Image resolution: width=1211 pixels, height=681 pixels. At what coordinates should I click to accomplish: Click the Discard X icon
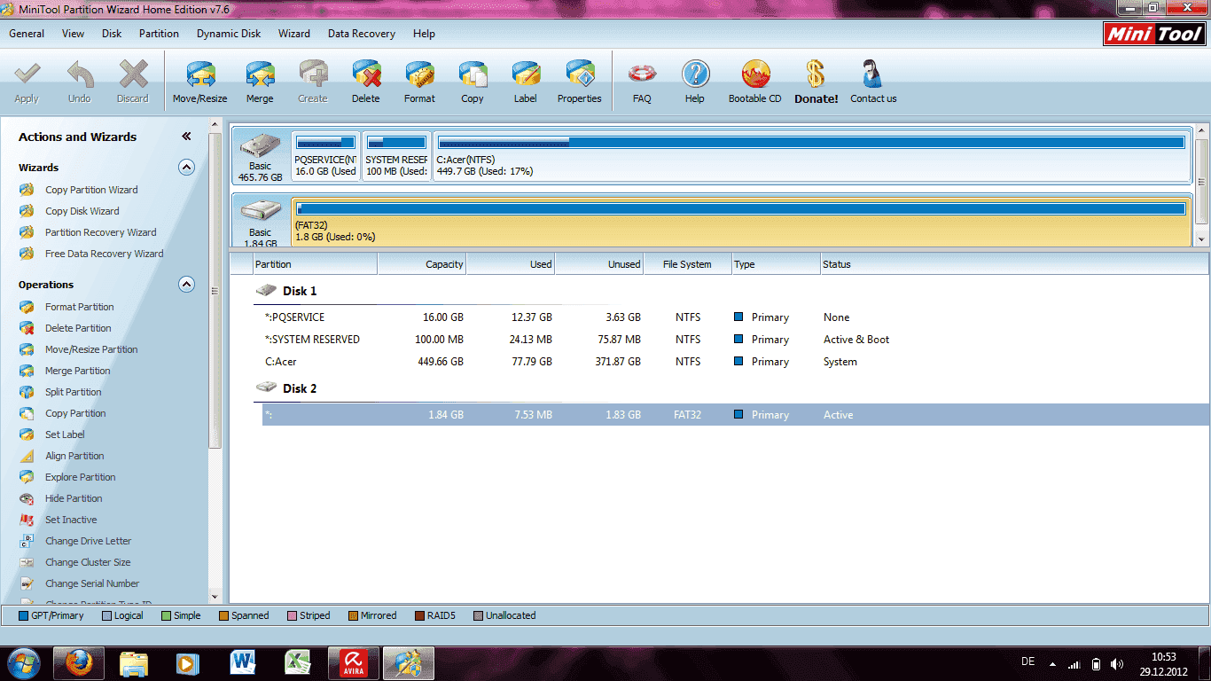133,74
